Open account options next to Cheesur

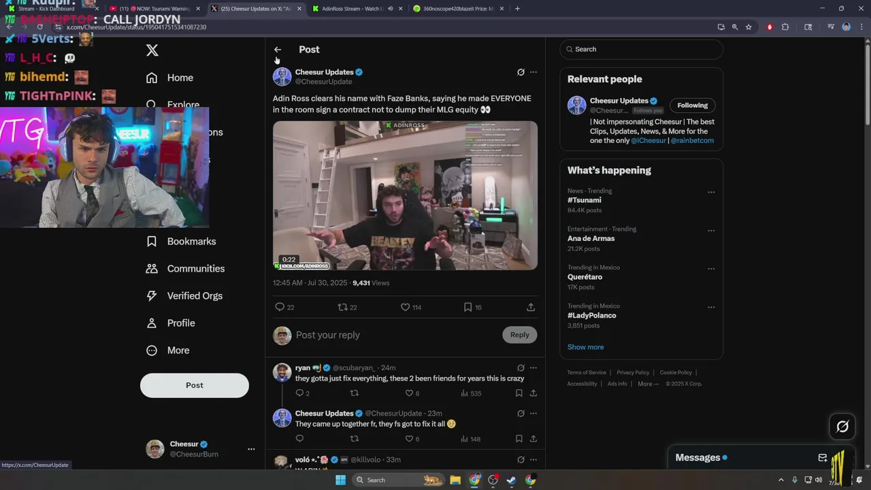[x=251, y=449]
